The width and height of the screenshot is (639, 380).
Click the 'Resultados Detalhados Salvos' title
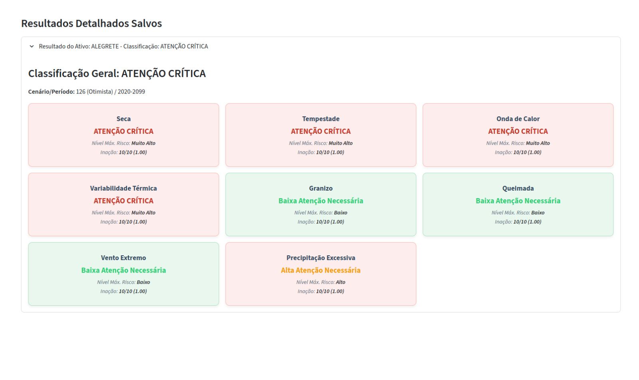91,24
